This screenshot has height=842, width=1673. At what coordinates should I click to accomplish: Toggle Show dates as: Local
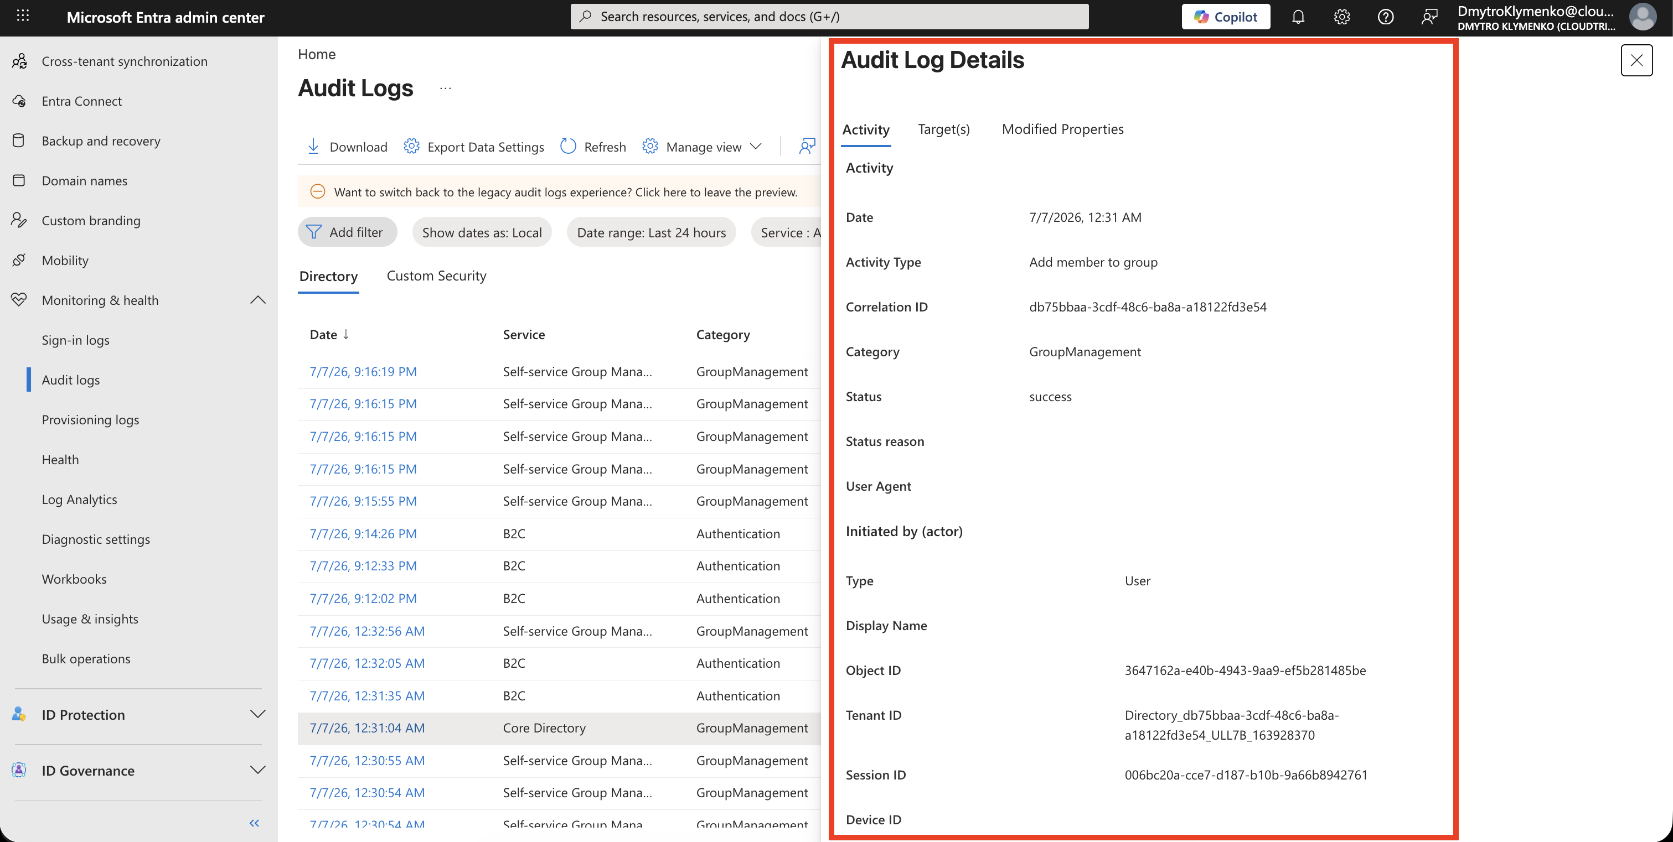[482, 232]
